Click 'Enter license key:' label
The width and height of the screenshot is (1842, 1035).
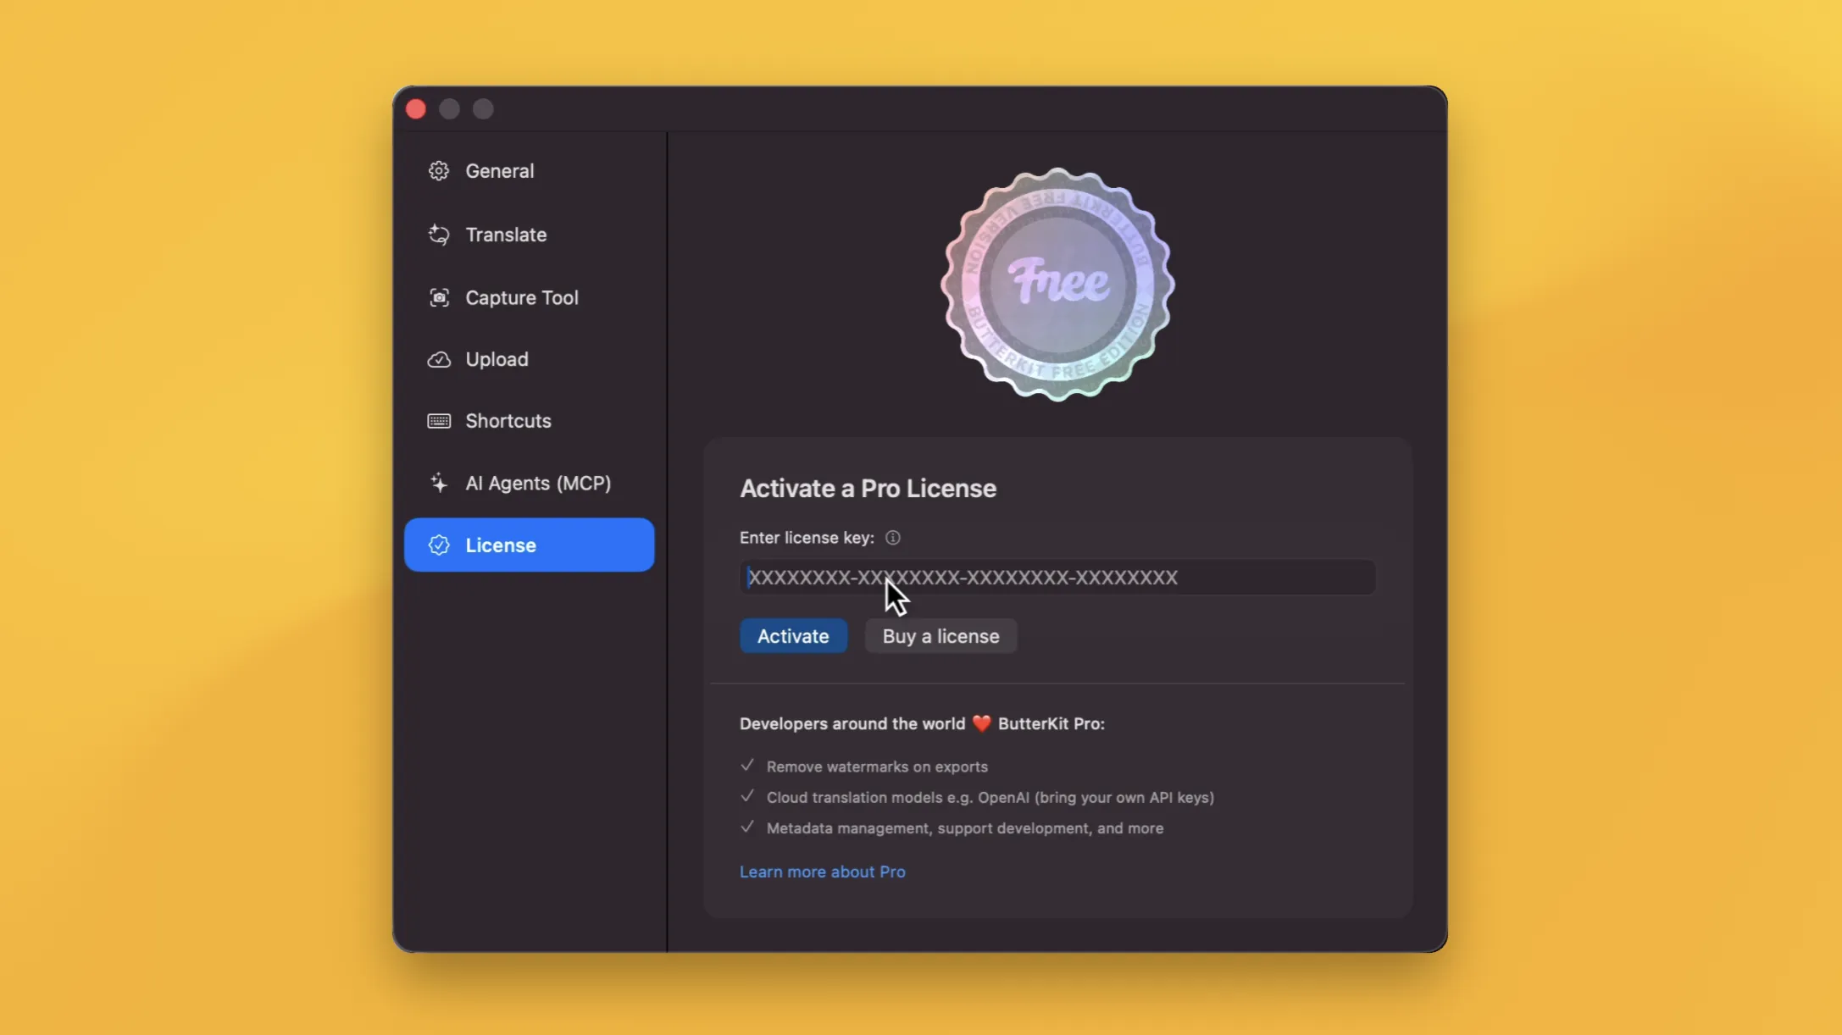click(807, 538)
